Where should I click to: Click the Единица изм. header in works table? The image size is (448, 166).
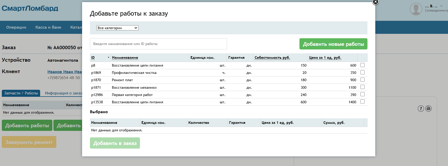[x=202, y=58]
